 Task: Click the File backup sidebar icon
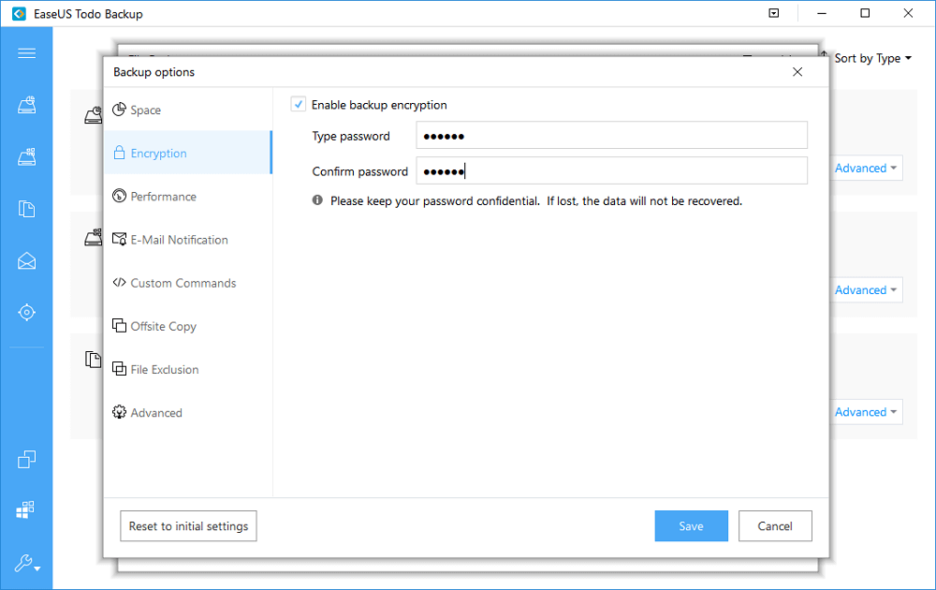pyautogui.click(x=26, y=209)
